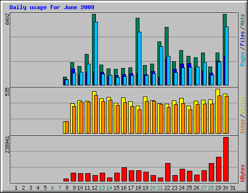Image resolution: width=248 pixels, height=193 pixels.
Task: Click day 22 on the date axis
Action: click(x=167, y=188)
